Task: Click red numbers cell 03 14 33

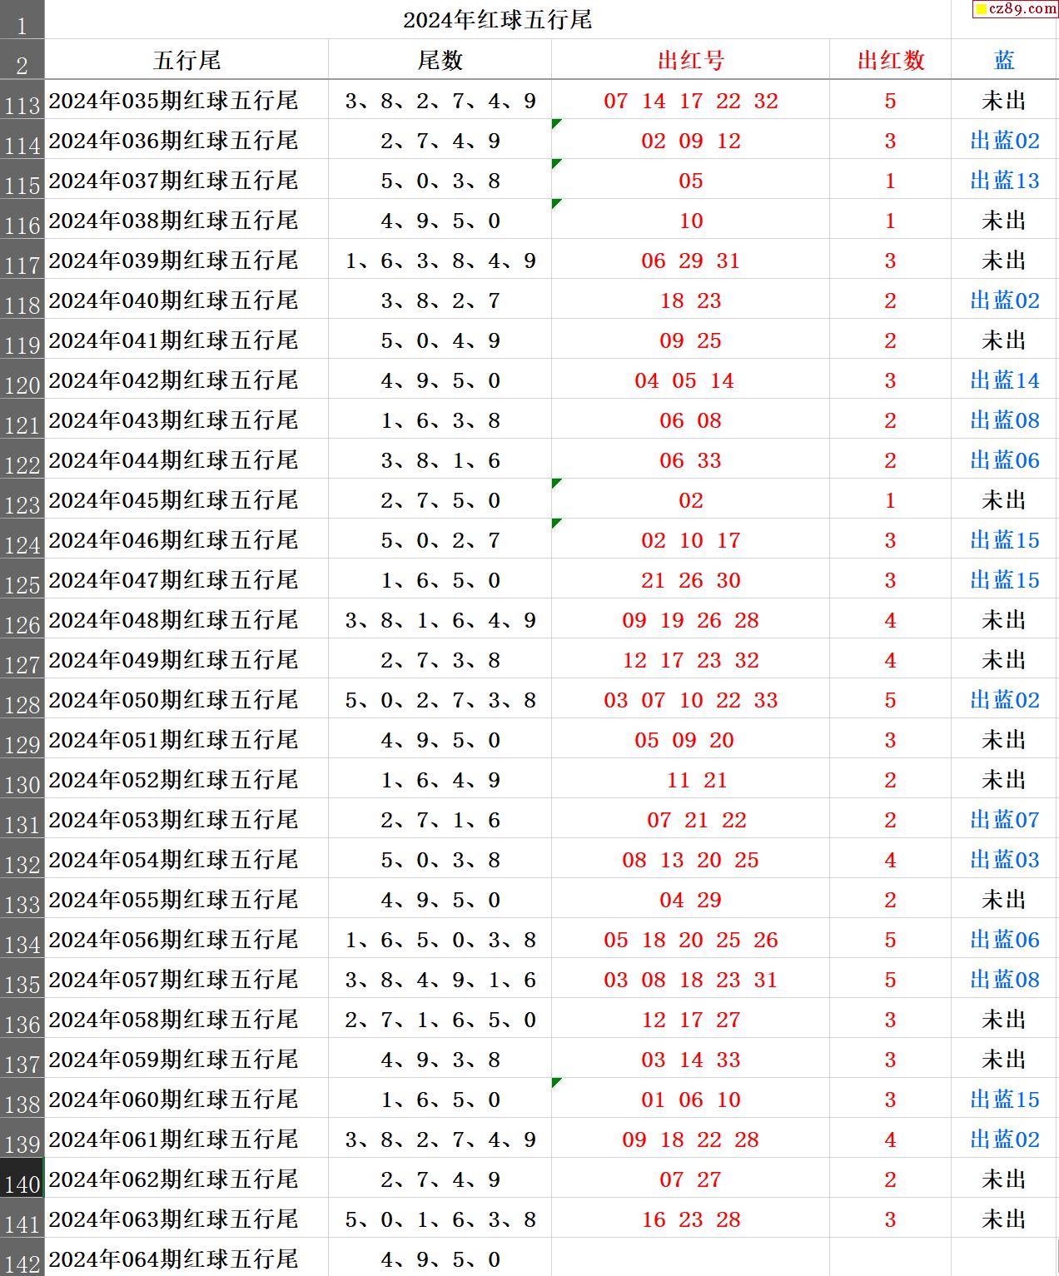Action: 690,1060
